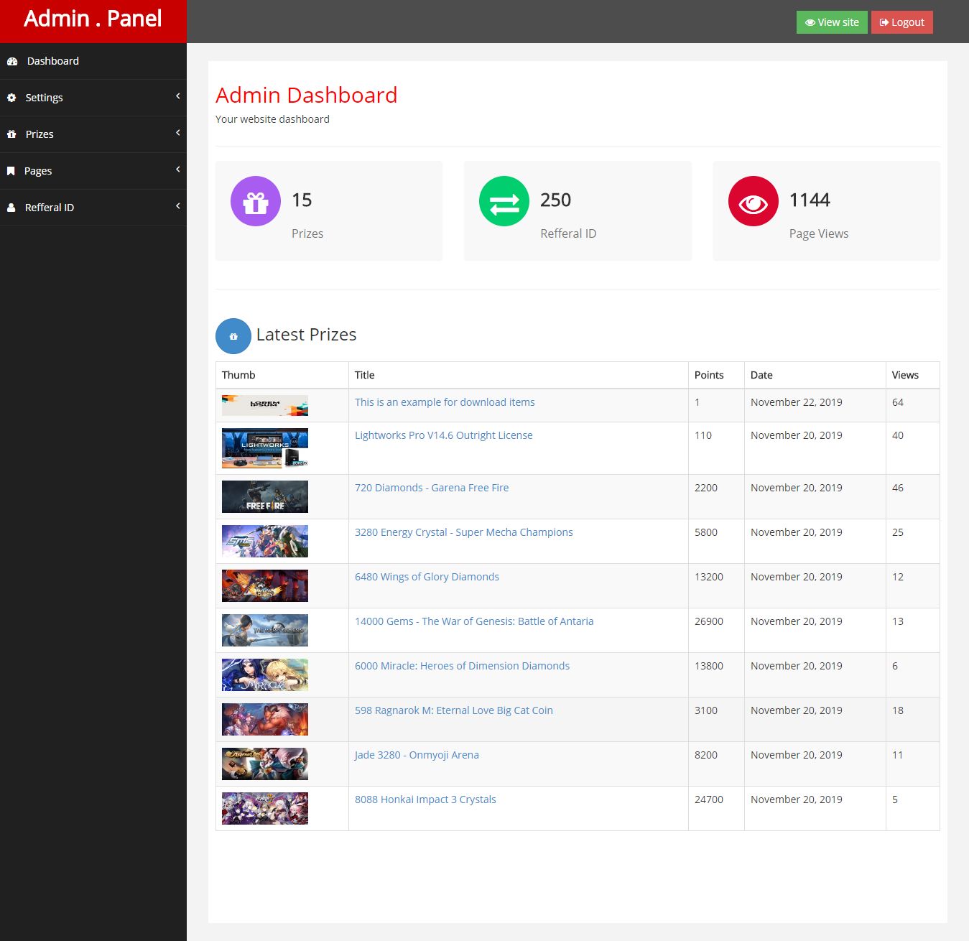Click the blue Latest Prizes gift icon

click(233, 336)
